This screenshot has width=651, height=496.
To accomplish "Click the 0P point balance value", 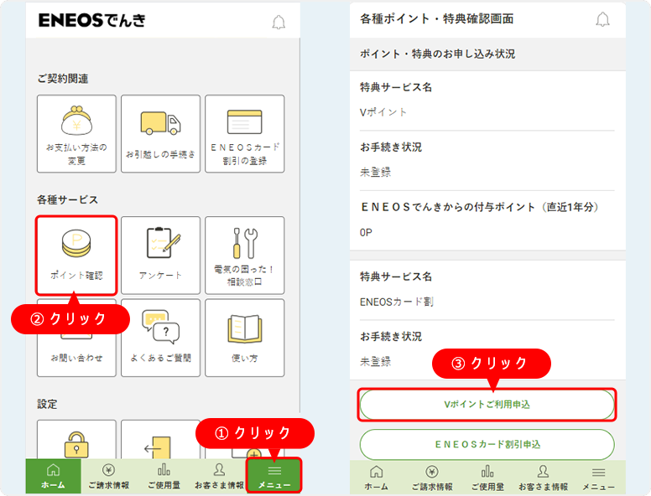I will 366,233.
